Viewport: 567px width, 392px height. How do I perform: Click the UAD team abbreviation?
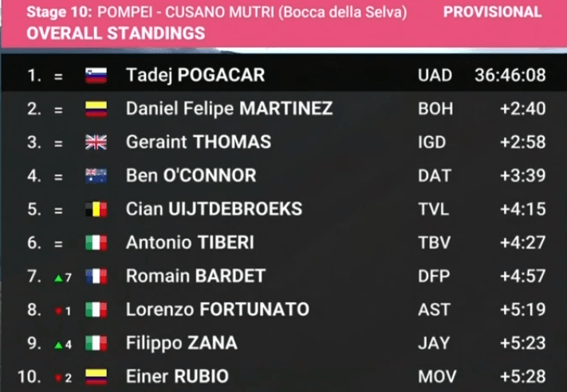tap(435, 76)
